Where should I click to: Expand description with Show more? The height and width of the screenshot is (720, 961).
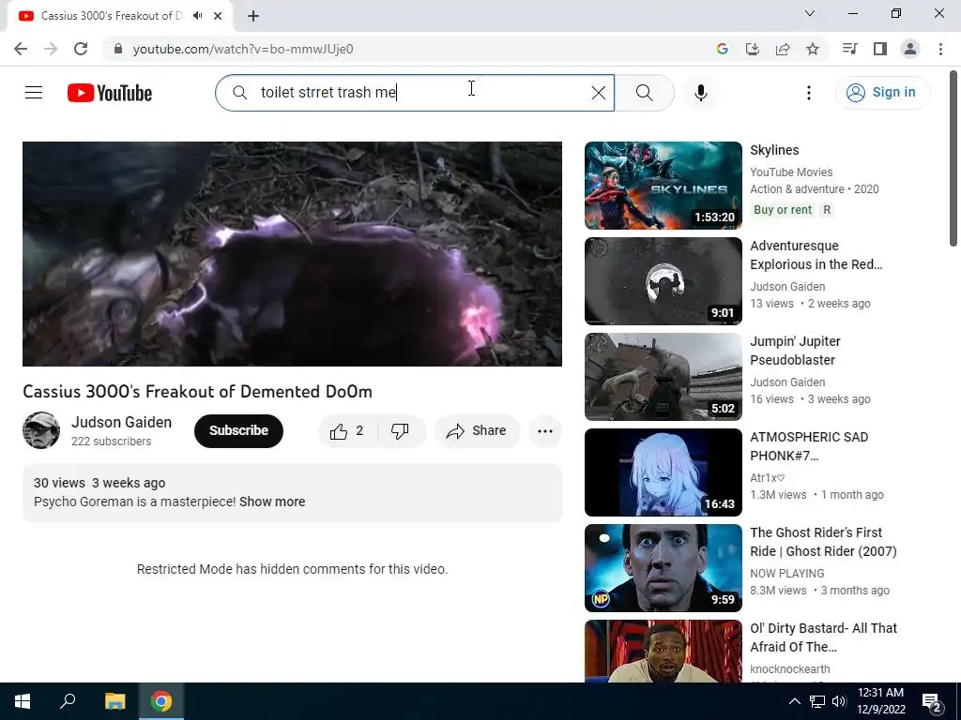pyautogui.click(x=272, y=502)
